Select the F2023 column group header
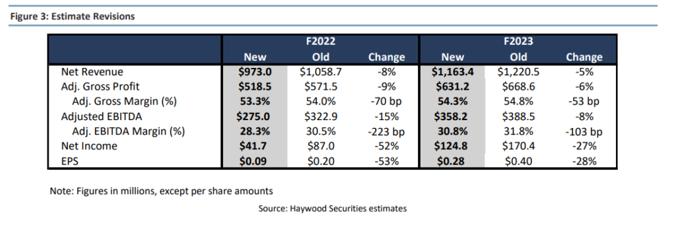This screenshot has height=239, width=676. pos(518,42)
